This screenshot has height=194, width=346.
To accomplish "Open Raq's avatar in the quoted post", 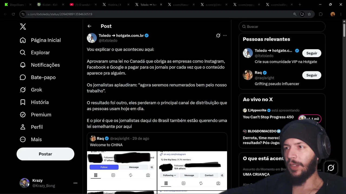I will coord(93,138).
